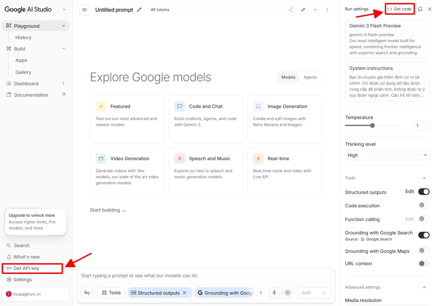Collapse the Advanced settings section
Screen dimensions: 435x306
(424, 287)
